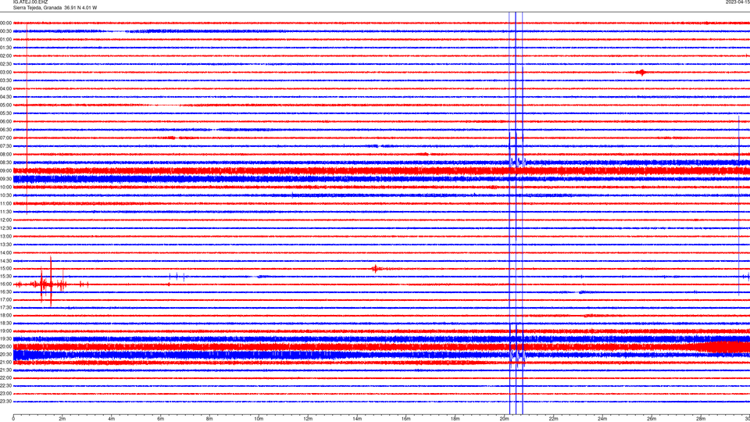Click the 8m tick on time axis
Screen dimensions: 750x422
pyautogui.click(x=209, y=419)
